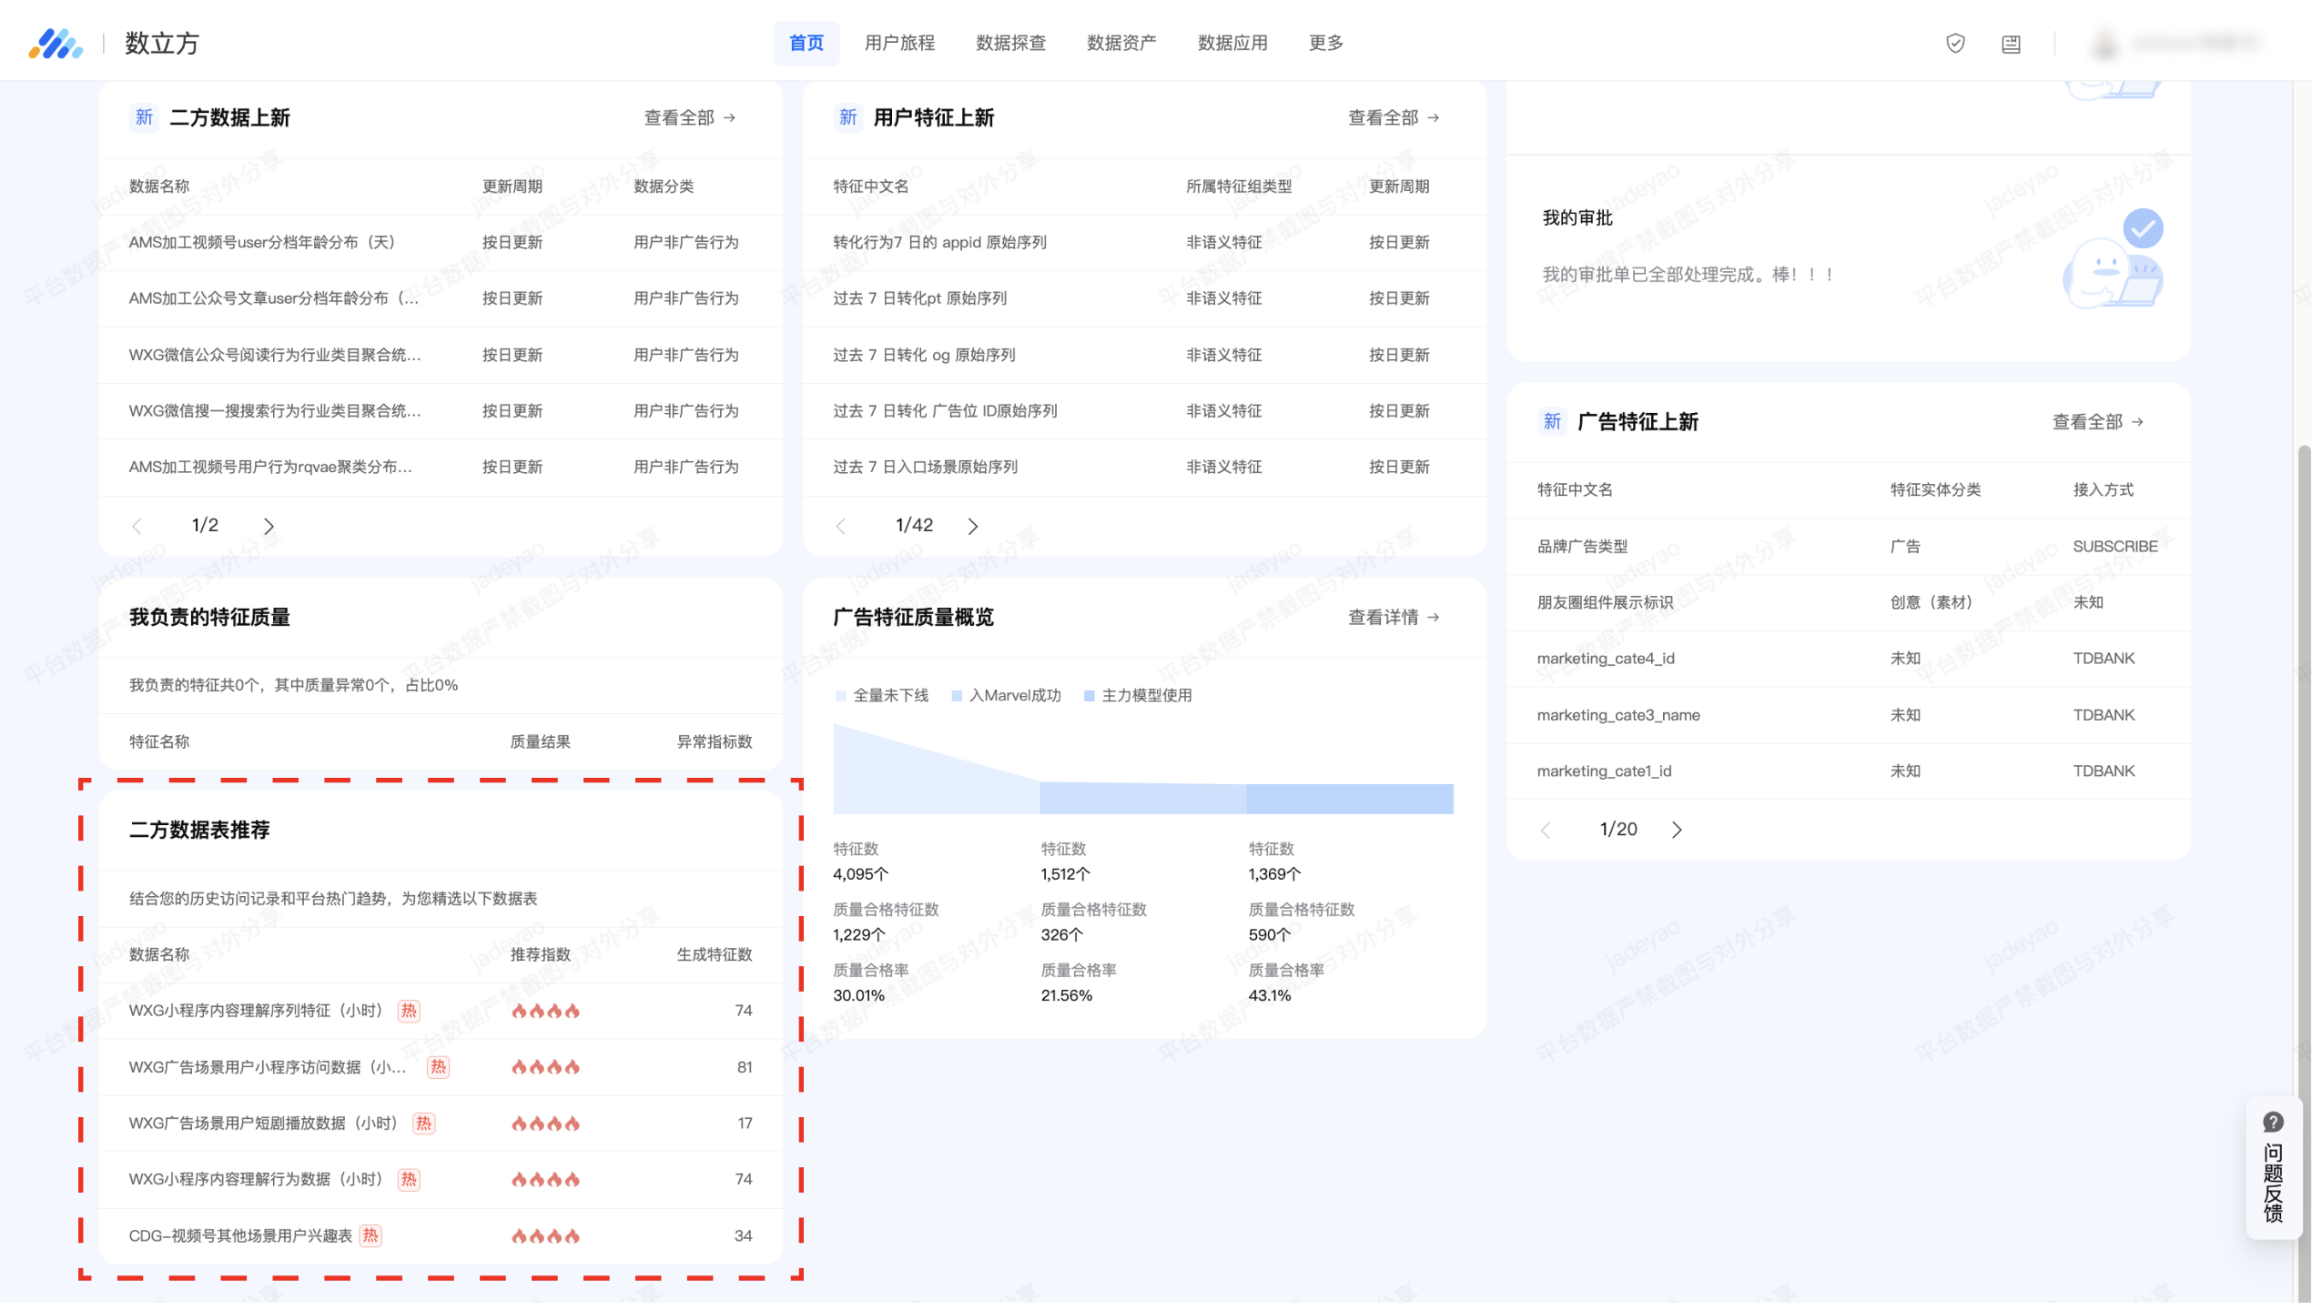Go to next page of 广告特征上新

pos(1677,830)
